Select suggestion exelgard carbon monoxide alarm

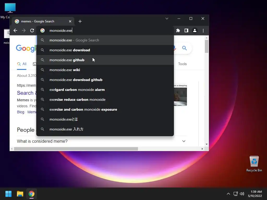click(105, 90)
